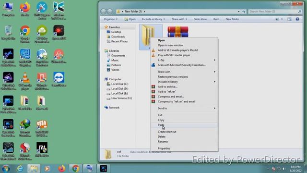Click the change view icon in Explorer
This screenshot has width=307, height=173.
pos(277,19)
